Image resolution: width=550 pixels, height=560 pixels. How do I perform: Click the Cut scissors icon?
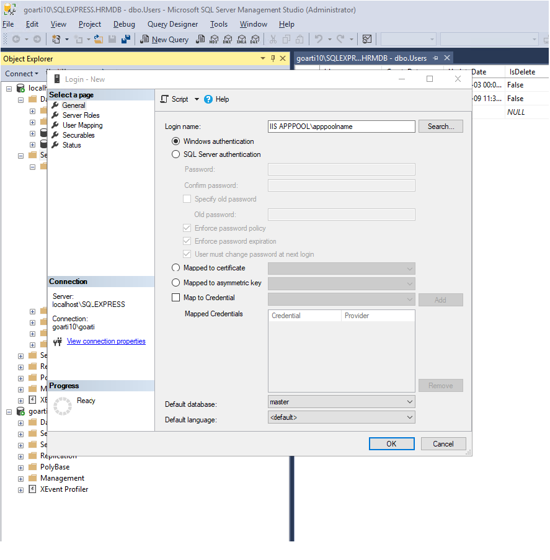pyautogui.click(x=273, y=39)
